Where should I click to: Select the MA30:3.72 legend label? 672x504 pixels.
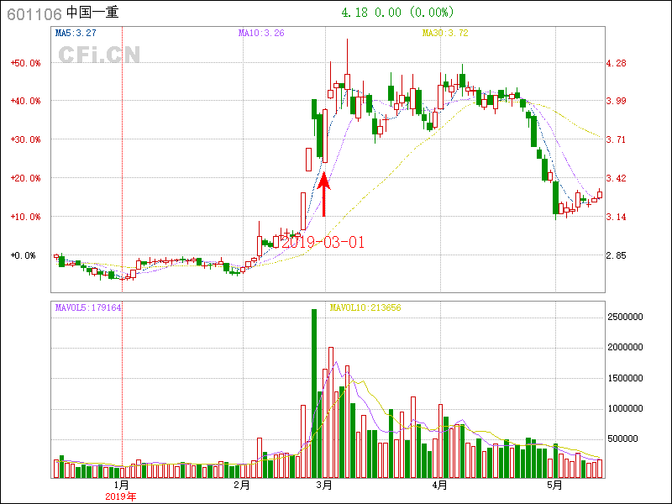pyautogui.click(x=445, y=34)
